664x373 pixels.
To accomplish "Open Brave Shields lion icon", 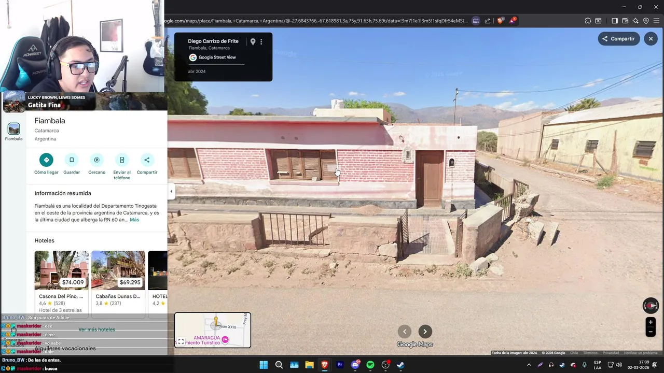I will [500, 21].
